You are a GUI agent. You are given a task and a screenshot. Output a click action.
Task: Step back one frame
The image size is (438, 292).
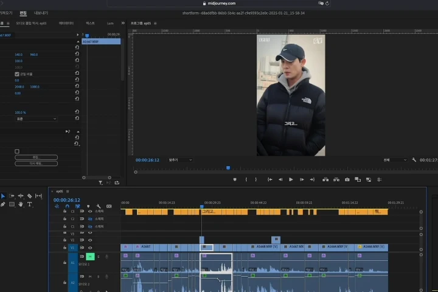[280, 179]
